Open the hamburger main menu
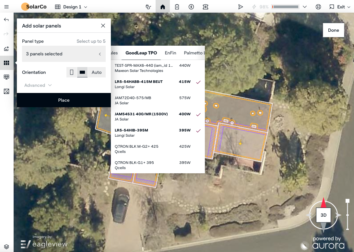The height and width of the screenshot is (252, 354). 6,7
